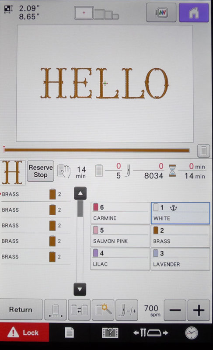Move the thread list down with the arrow

80,289
